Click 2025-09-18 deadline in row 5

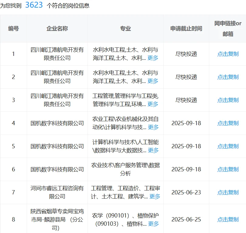(x=186, y=146)
